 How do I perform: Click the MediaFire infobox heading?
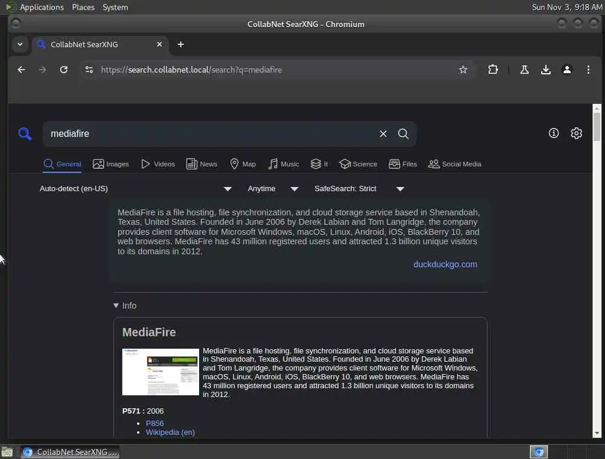(149, 332)
